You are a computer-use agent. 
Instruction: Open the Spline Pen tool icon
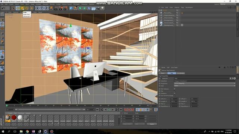click(x=75, y=8)
